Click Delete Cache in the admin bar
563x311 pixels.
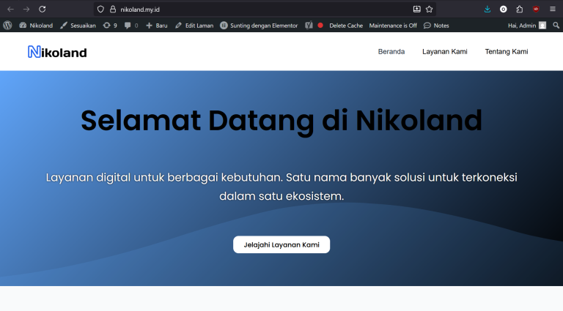(346, 26)
